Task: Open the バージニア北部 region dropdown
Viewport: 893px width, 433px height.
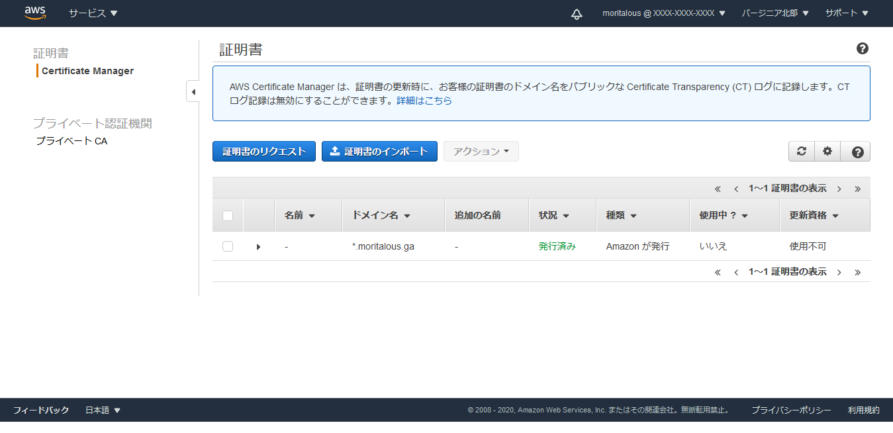Action: coord(775,13)
